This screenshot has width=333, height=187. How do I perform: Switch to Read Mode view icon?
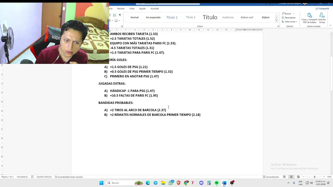click(284, 177)
